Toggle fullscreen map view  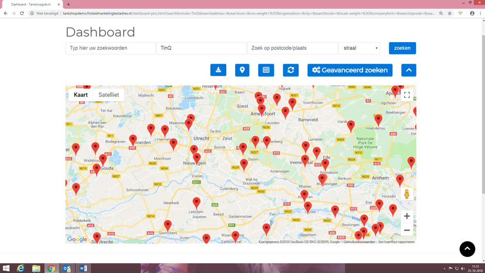[x=407, y=95]
